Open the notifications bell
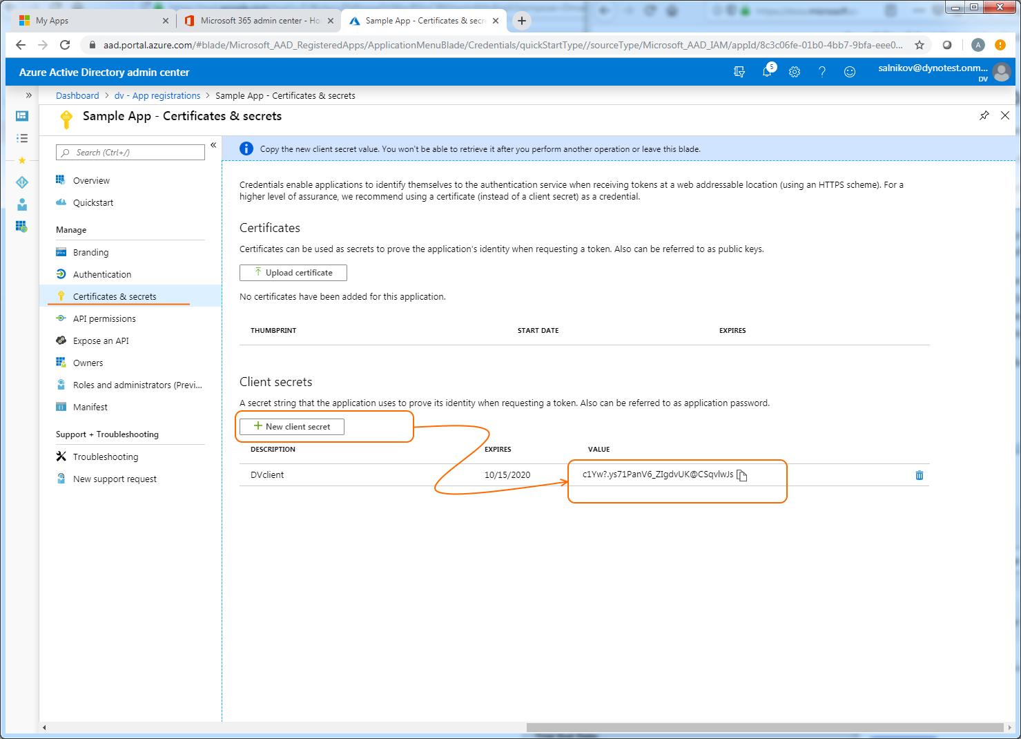This screenshot has height=739, width=1021. [767, 72]
